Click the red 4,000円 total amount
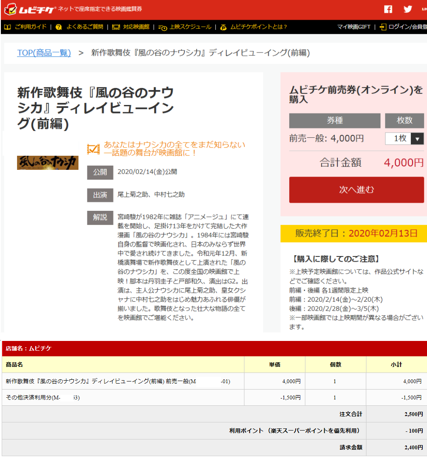Screen dimensions: 427x457 [x=404, y=163]
